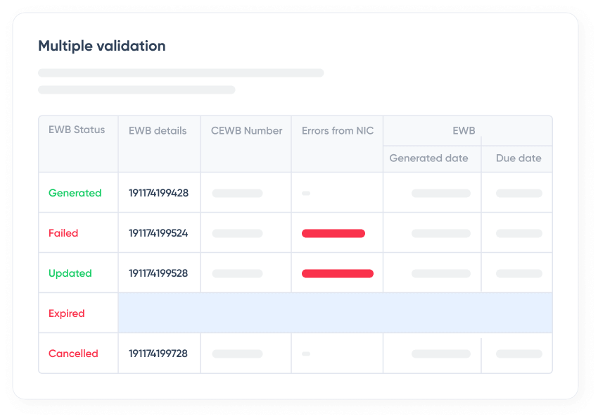Image resolution: width=598 pixels, height=419 pixels.
Task: Select the Errors from NIC column header
Action: [x=338, y=130]
